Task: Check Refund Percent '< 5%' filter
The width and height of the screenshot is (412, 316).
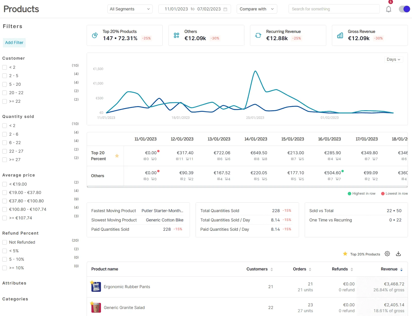Action: pyautogui.click(x=5, y=251)
